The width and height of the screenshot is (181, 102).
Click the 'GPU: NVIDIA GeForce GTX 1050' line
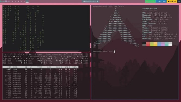(x=160, y=37)
